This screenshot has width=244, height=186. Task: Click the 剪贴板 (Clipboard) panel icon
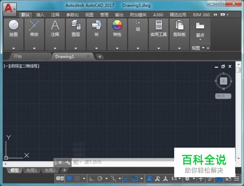point(179,25)
